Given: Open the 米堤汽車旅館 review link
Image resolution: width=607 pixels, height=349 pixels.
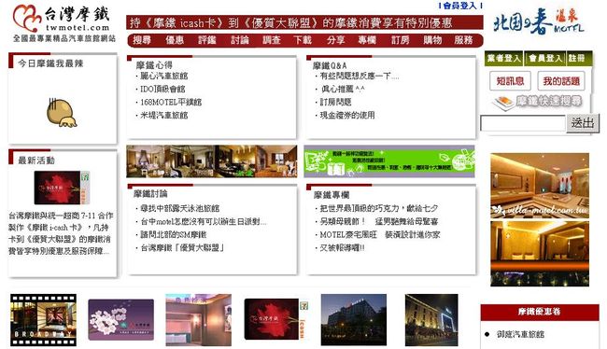Looking at the screenshot, I should tap(163, 116).
